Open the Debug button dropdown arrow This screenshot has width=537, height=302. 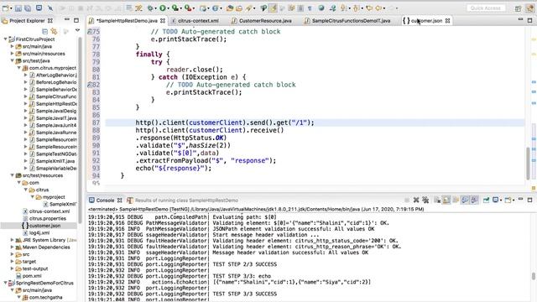click(155, 8)
